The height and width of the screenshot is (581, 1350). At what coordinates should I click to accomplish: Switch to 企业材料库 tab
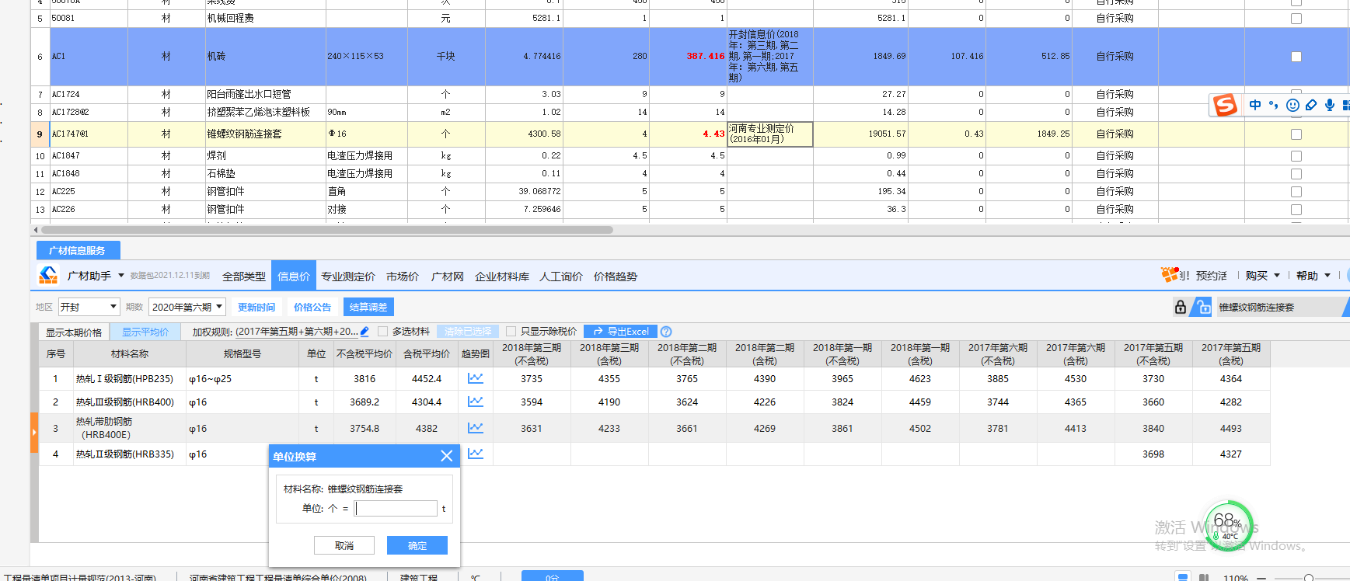point(502,277)
